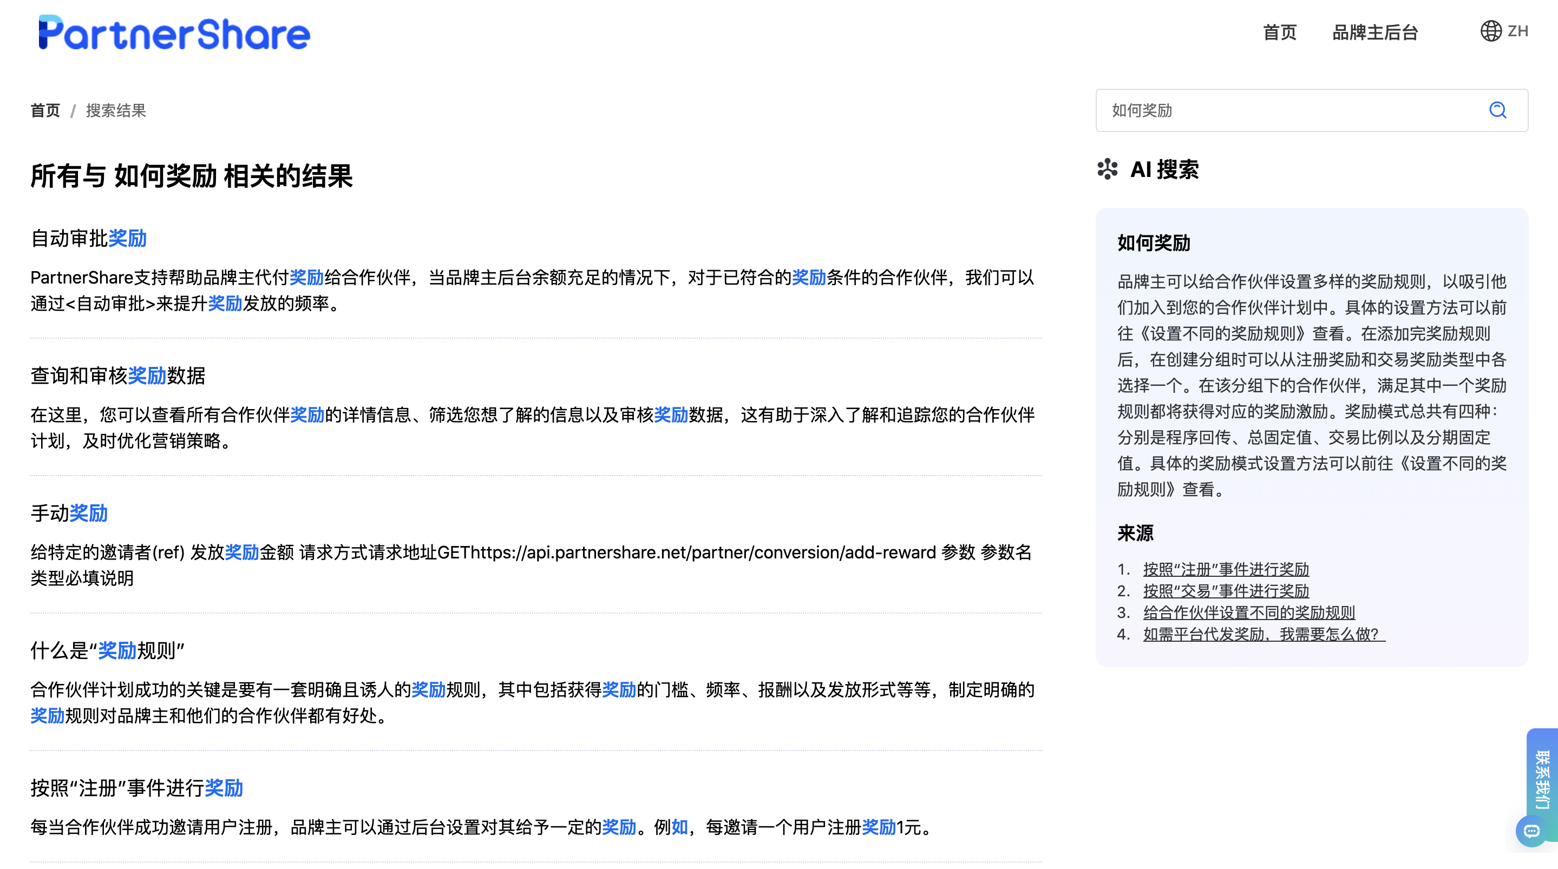Click the PartnerShare logo
Viewport: 1558px width, 869px height.
coord(173,35)
